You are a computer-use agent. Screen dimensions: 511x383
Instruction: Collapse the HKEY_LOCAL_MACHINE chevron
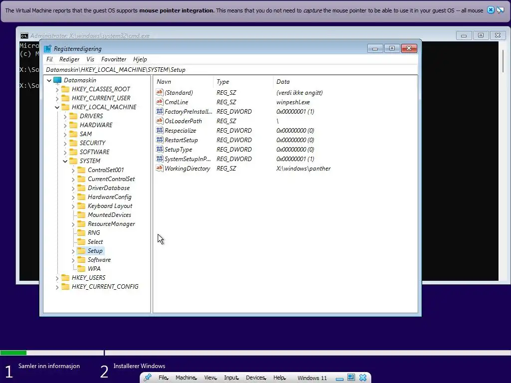click(57, 107)
